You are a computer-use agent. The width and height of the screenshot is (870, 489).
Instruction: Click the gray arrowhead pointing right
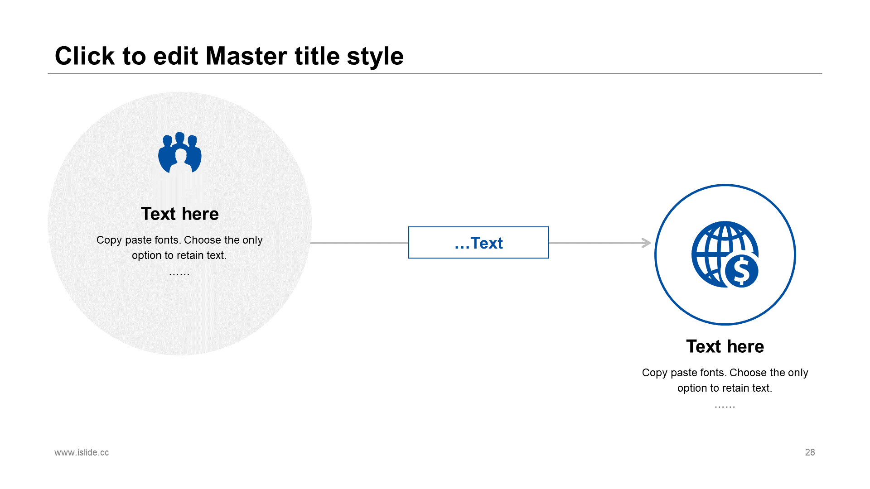[x=647, y=243]
